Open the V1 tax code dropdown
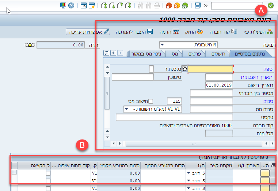This screenshot has height=191, width=278. tap(126, 109)
